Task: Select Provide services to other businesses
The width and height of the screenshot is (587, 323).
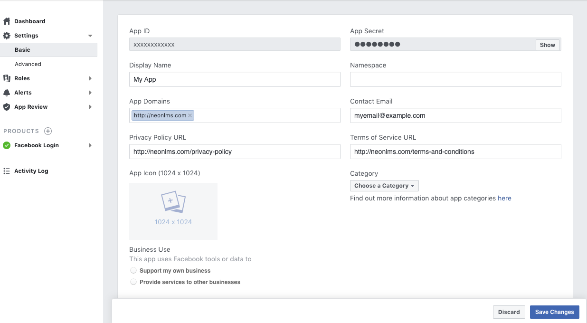Action: (133, 282)
